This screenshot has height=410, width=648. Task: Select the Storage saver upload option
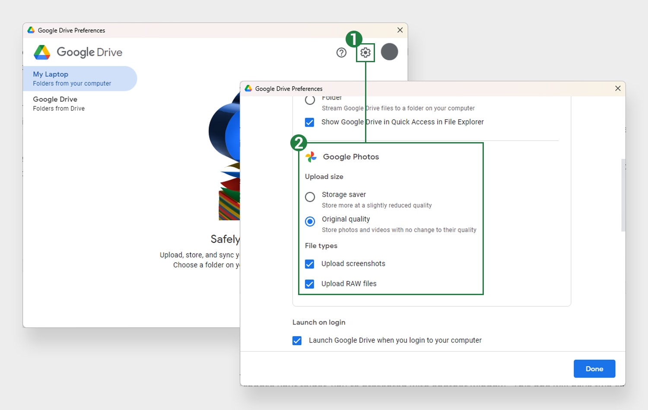[x=310, y=197]
